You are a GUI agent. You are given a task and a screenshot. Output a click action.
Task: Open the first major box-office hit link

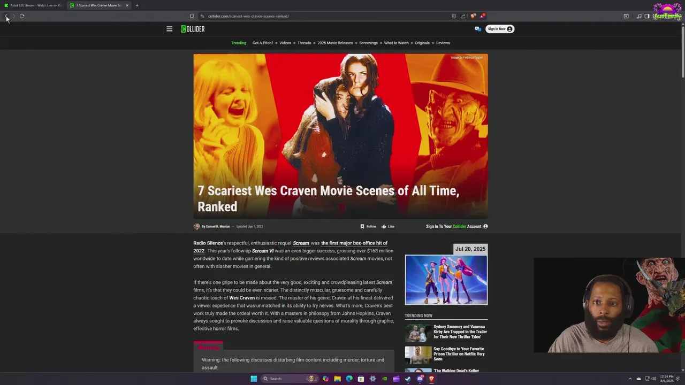354,243
